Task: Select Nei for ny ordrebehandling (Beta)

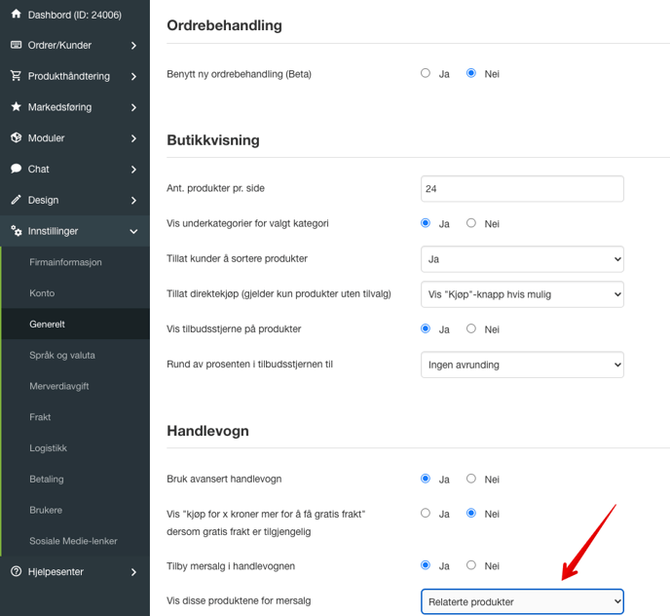Action: tap(471, 73)
